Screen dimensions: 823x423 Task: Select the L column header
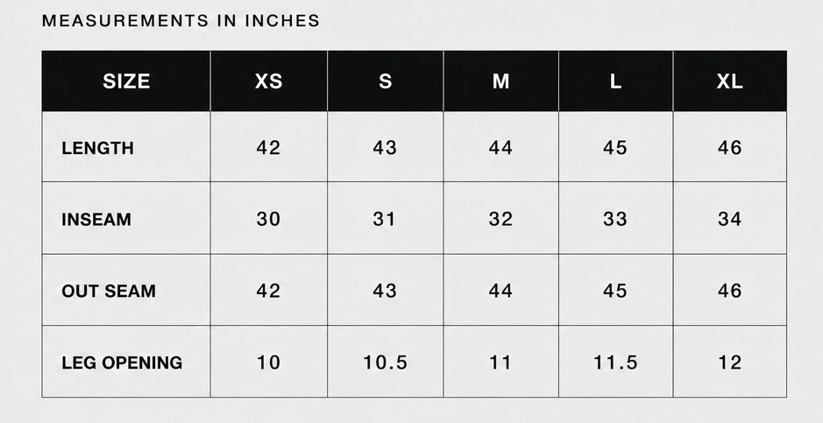(615, 81)
